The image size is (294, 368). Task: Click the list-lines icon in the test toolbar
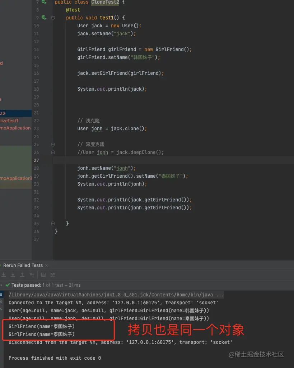(x=53, y=274)
